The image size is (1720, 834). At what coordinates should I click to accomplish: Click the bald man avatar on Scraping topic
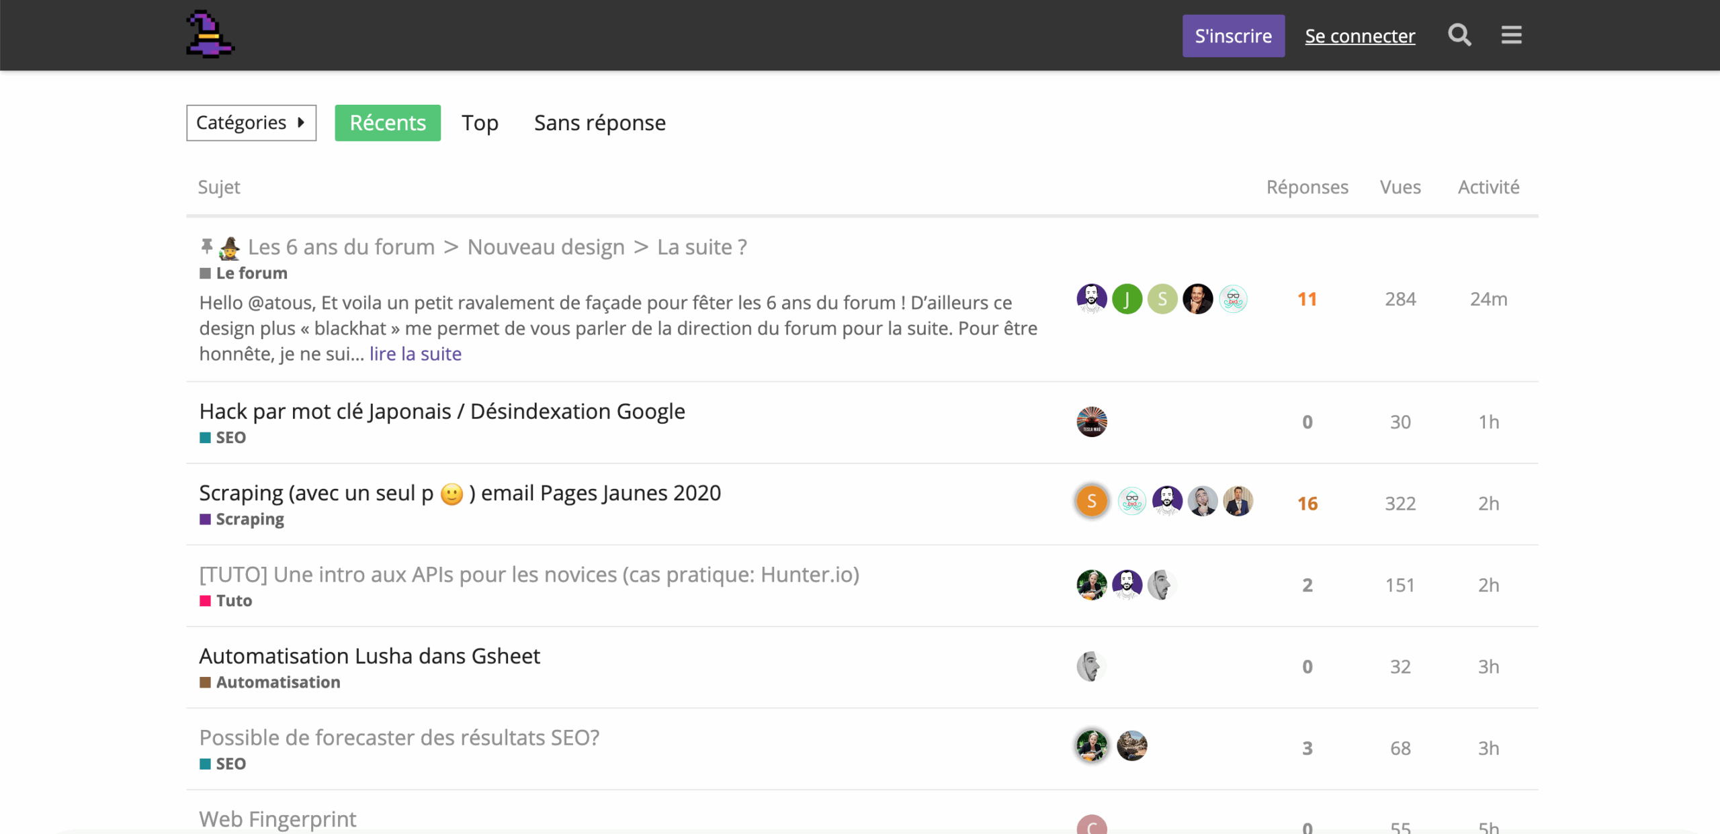click(1203, 501)
